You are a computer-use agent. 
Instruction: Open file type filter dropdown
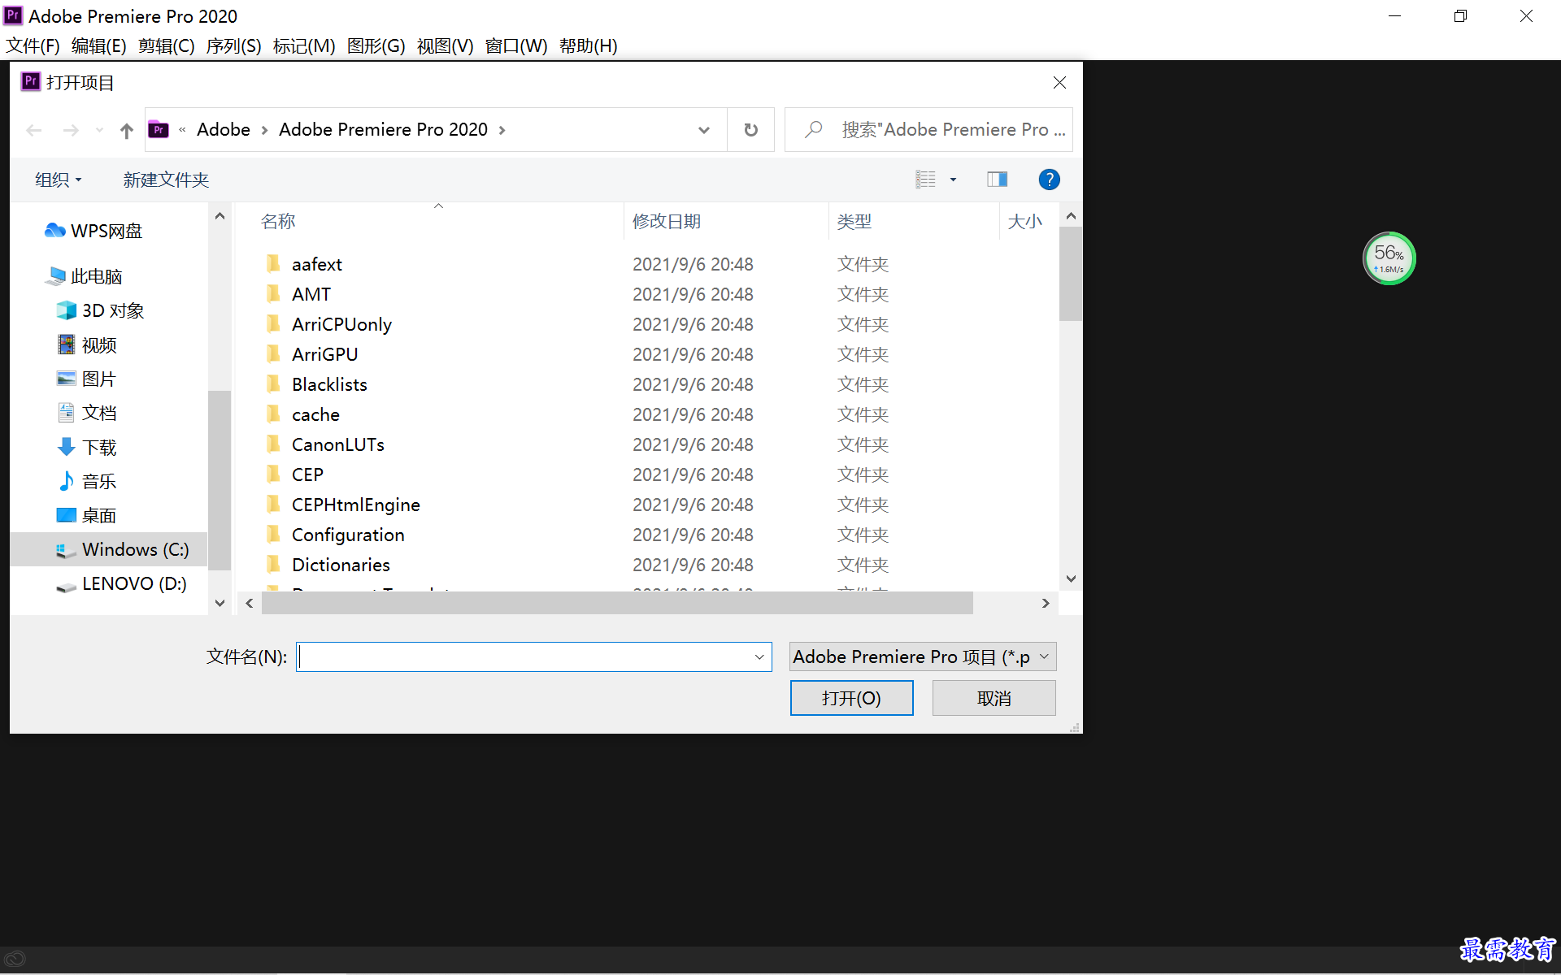click(923, 656)
